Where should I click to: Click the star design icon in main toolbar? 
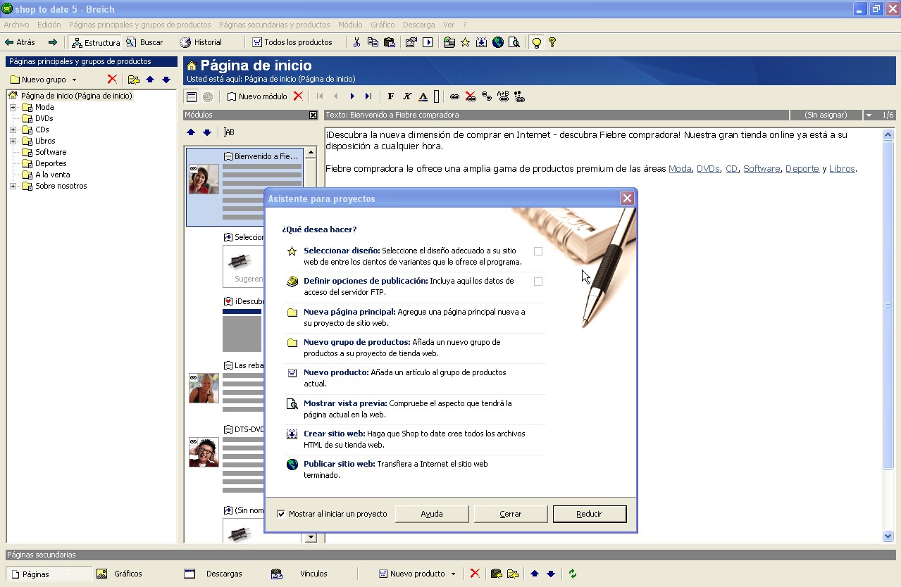point(465,42)
